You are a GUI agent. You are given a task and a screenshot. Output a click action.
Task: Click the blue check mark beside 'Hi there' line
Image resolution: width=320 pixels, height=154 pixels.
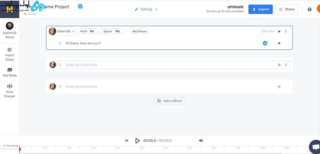pos(265,43)
